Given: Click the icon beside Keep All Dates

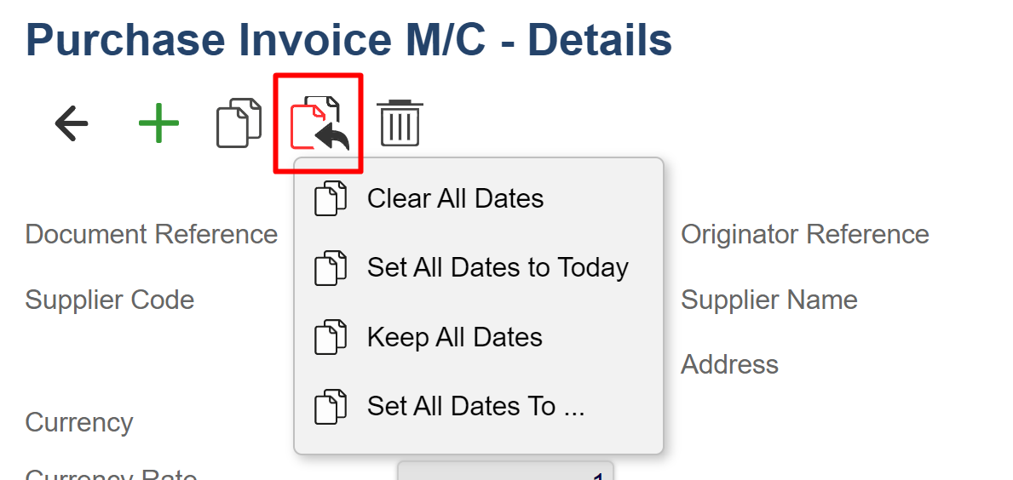Looking at the screenshot, I should click(x=331, y=338).
